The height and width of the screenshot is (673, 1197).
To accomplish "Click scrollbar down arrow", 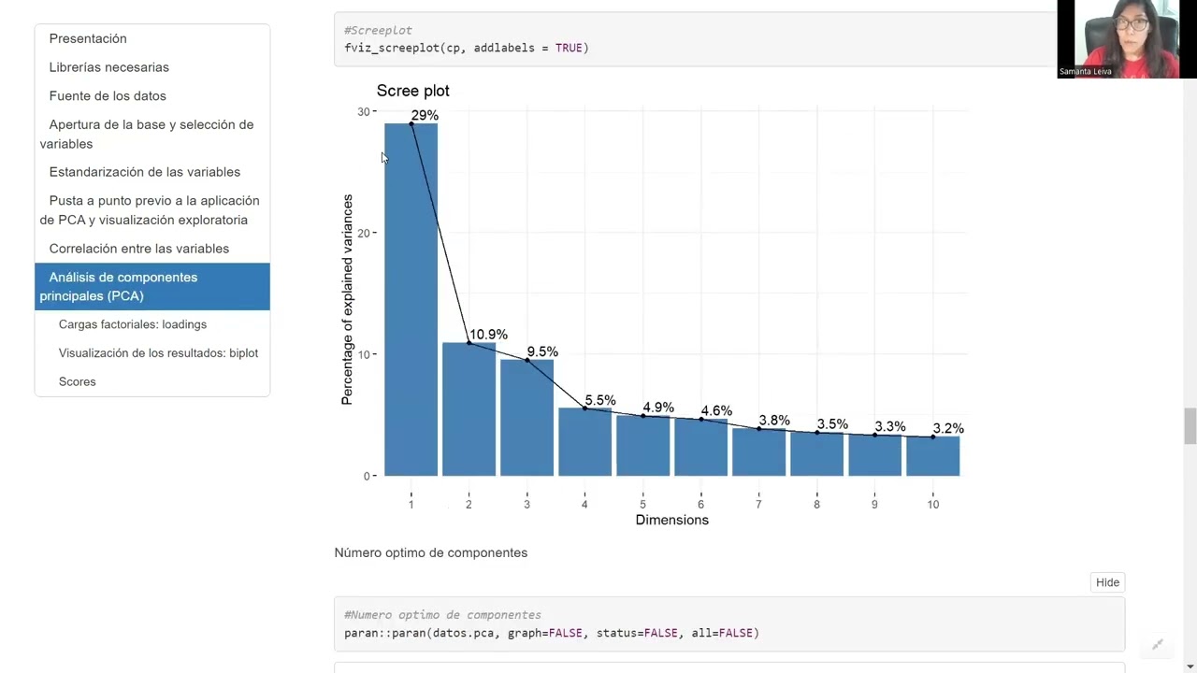I will pyautogui.click(x=1190, y=666).
